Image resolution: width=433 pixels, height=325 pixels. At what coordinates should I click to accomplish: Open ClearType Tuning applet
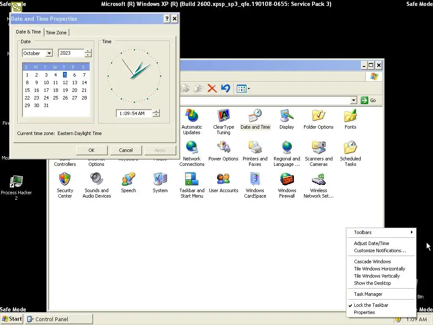coord(223,121)
